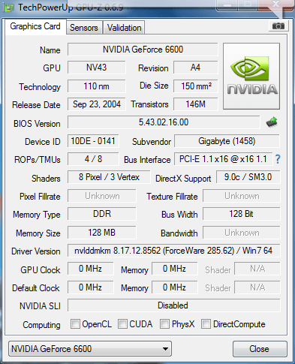The image size is (295, 364).
Task: Click the ROPs/TMUs field showing 4 / 8
Action: coord(93,159)
